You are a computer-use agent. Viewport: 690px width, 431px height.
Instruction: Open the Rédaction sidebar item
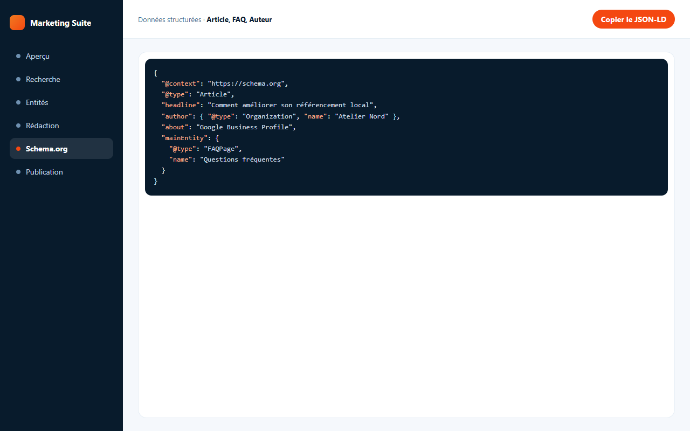point(61,126)
